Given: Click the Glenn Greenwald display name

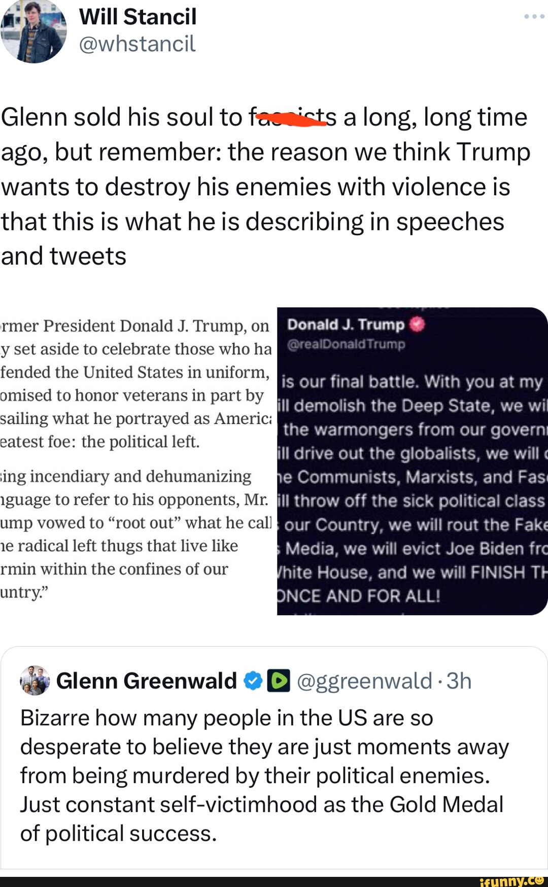Looking at the screenshot, I should 146,681.
